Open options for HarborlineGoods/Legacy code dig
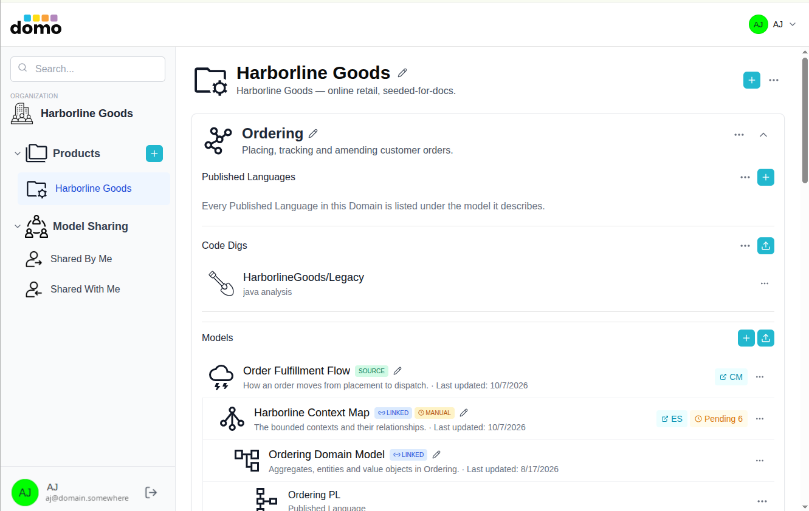Image resolution: width=809 pixels, height=511 pixels. (765, 283)
